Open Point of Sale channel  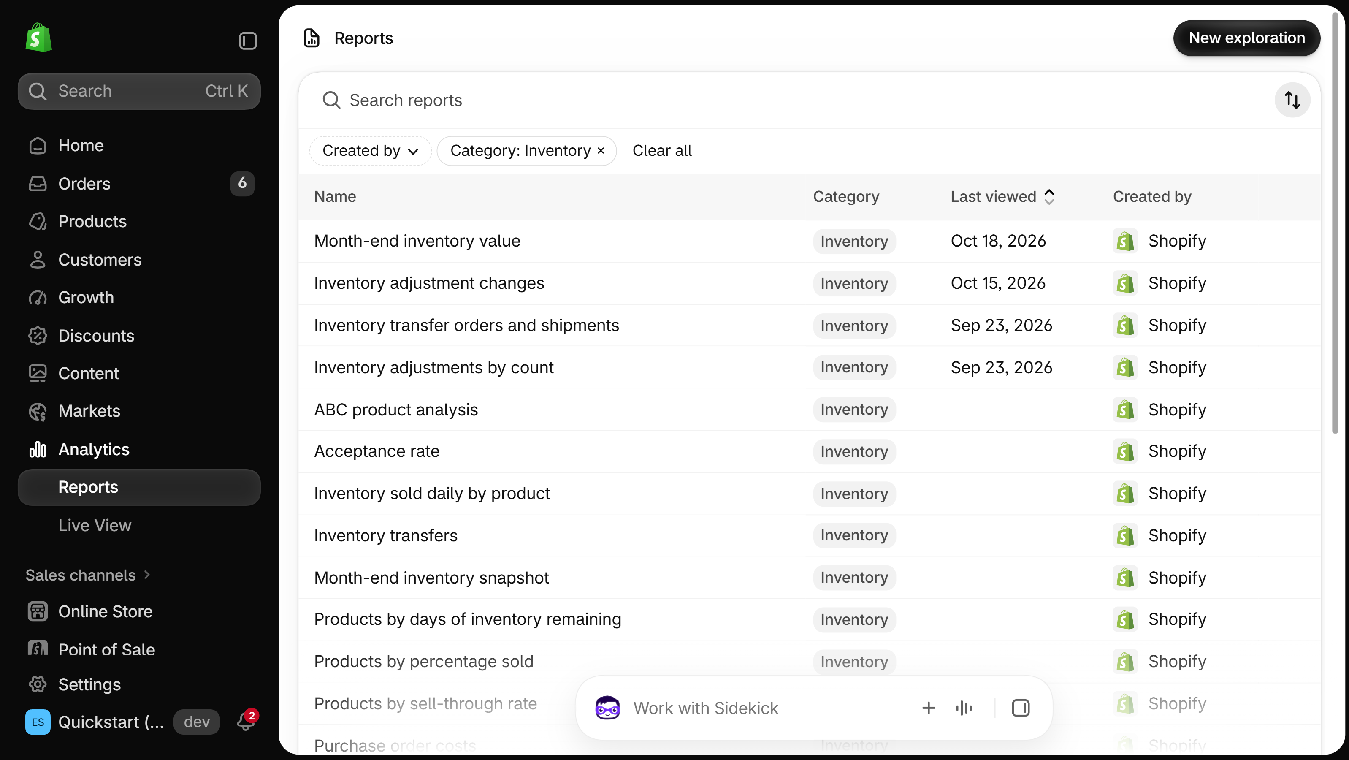point(107,649)
